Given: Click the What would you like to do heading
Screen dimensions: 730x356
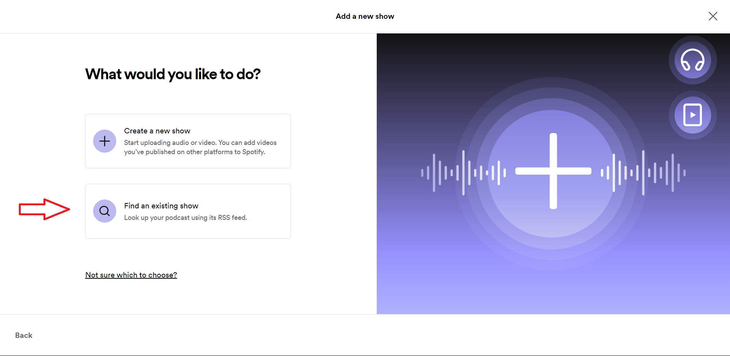Looking at the screenshot, I should [x=173, y=74].
